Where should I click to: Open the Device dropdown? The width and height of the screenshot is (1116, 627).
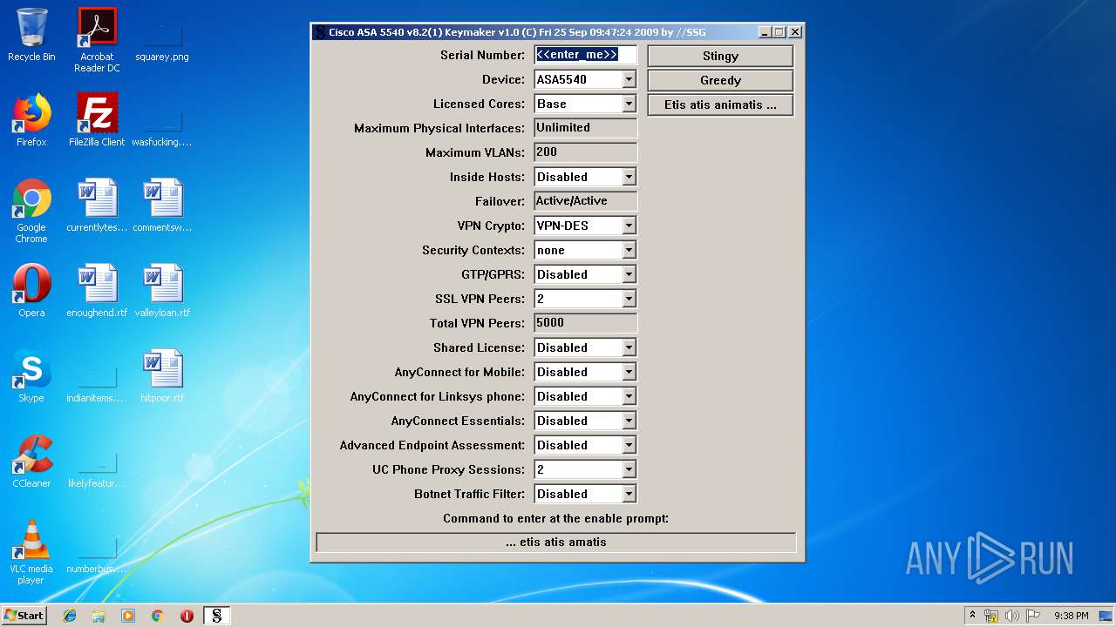(629, 79)
